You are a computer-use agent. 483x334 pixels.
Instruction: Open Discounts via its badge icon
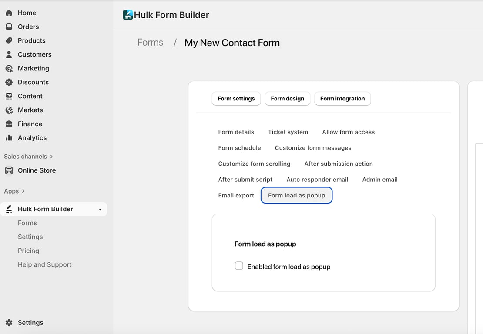[x=9, y=83]
